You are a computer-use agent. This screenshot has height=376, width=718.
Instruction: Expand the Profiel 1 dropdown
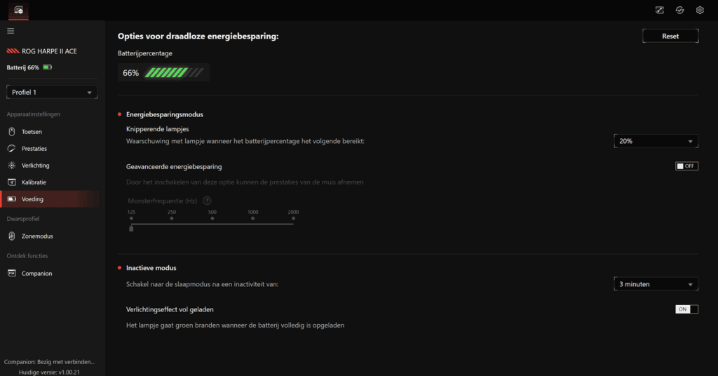pos(52,92)
